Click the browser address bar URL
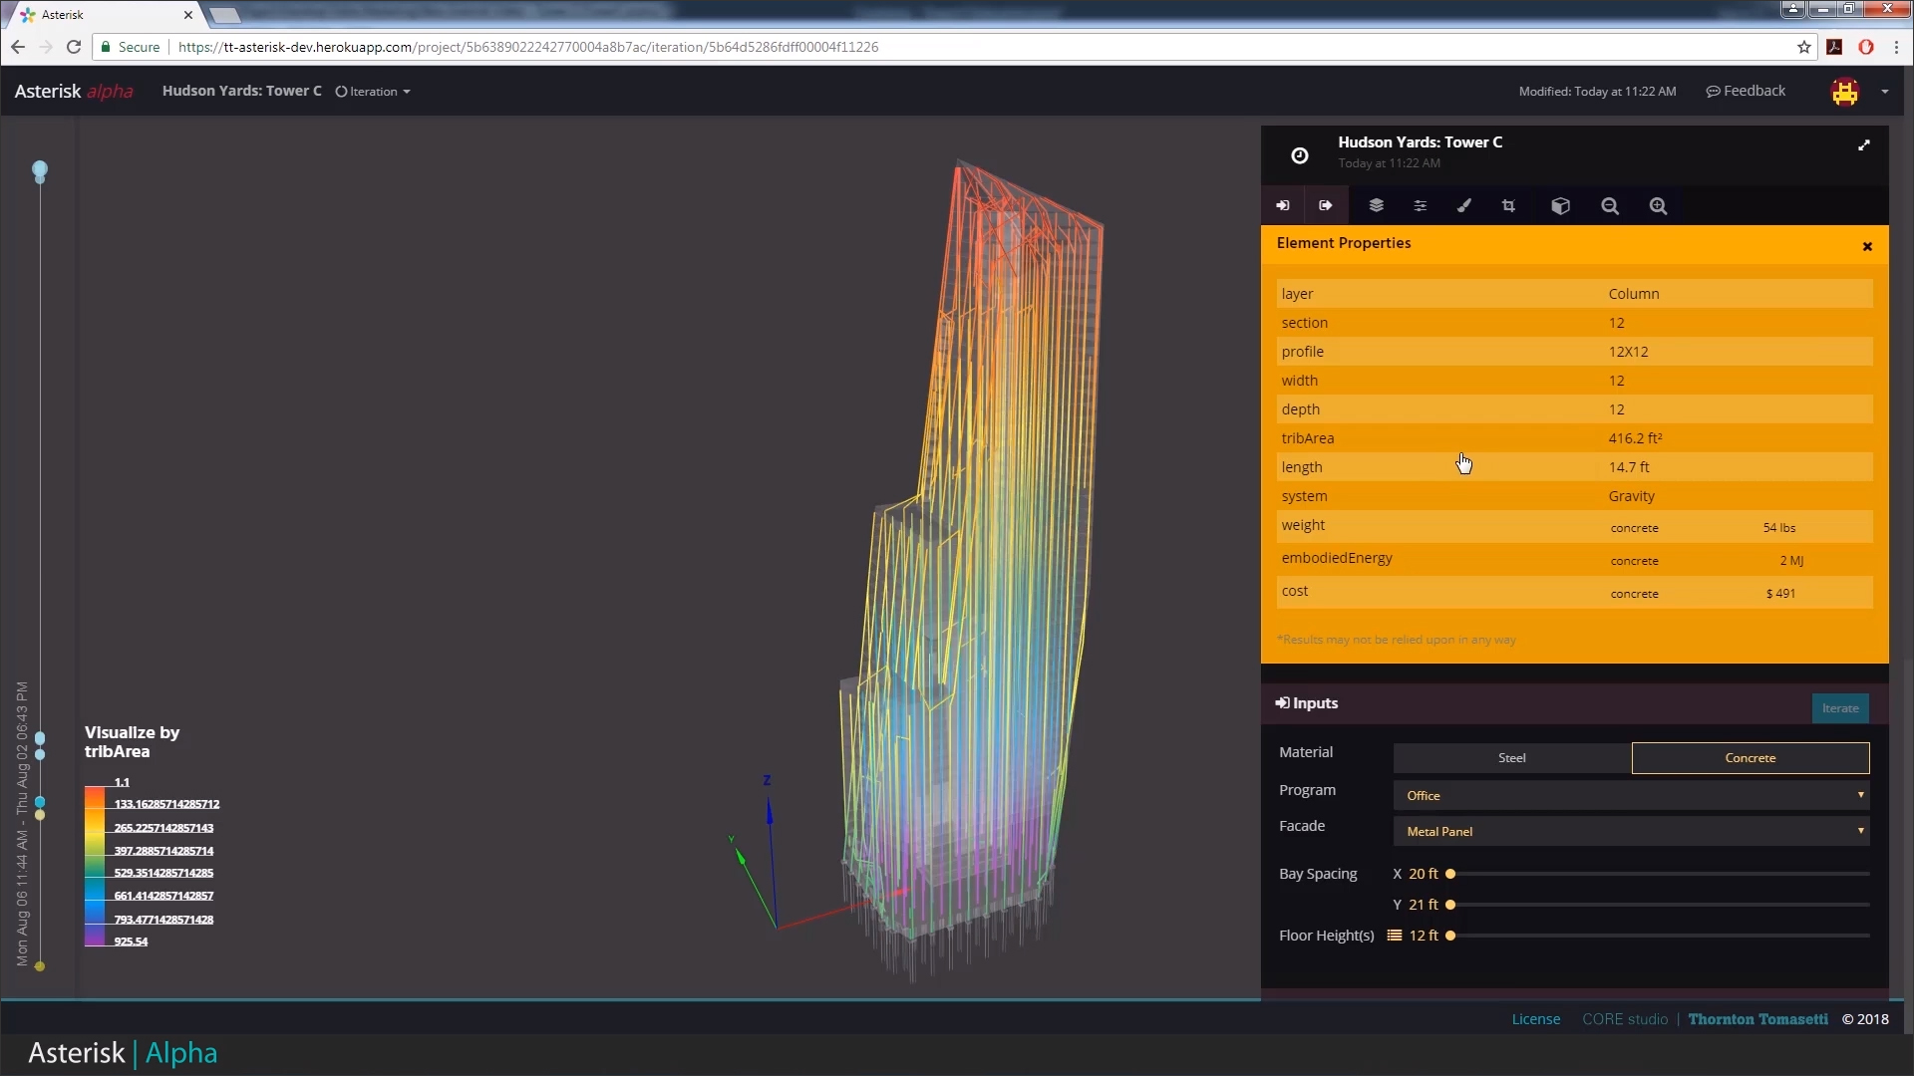The height and width of the screenshot is (1076, 1914). [x=528, y=47]
